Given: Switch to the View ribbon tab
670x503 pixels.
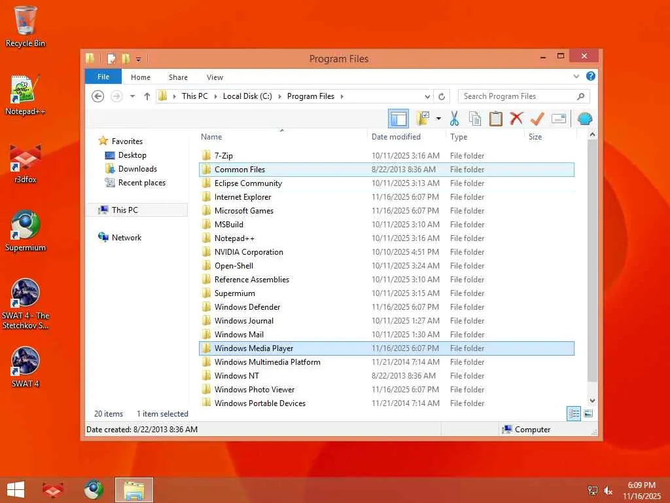Looking at the screenshot, I should coord(215,77).
